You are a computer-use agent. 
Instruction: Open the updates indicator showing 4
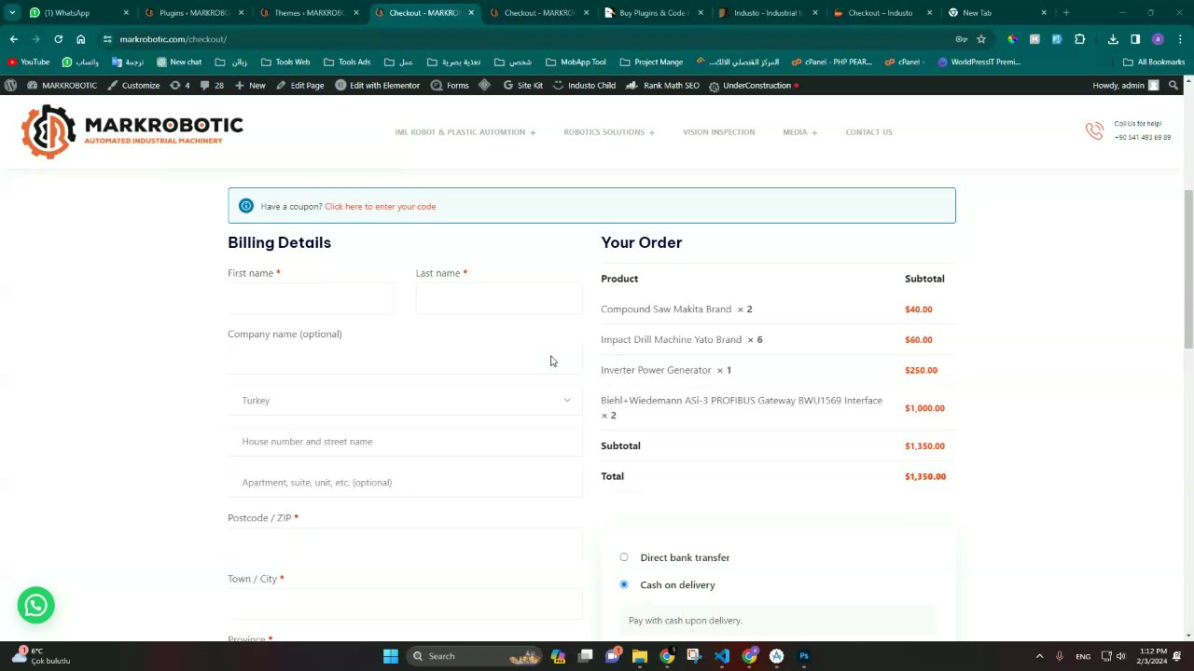click(179, 85)
